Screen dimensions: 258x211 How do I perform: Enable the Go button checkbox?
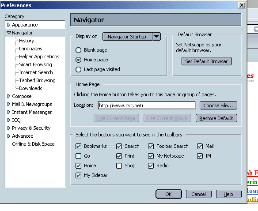coord(78,156)
